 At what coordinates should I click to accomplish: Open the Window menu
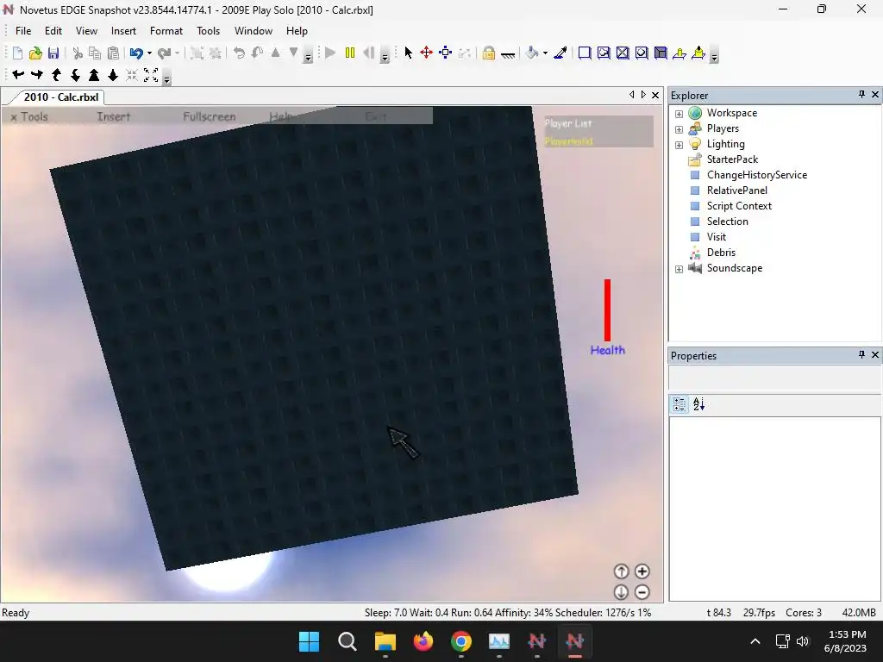tap(254, 31)
